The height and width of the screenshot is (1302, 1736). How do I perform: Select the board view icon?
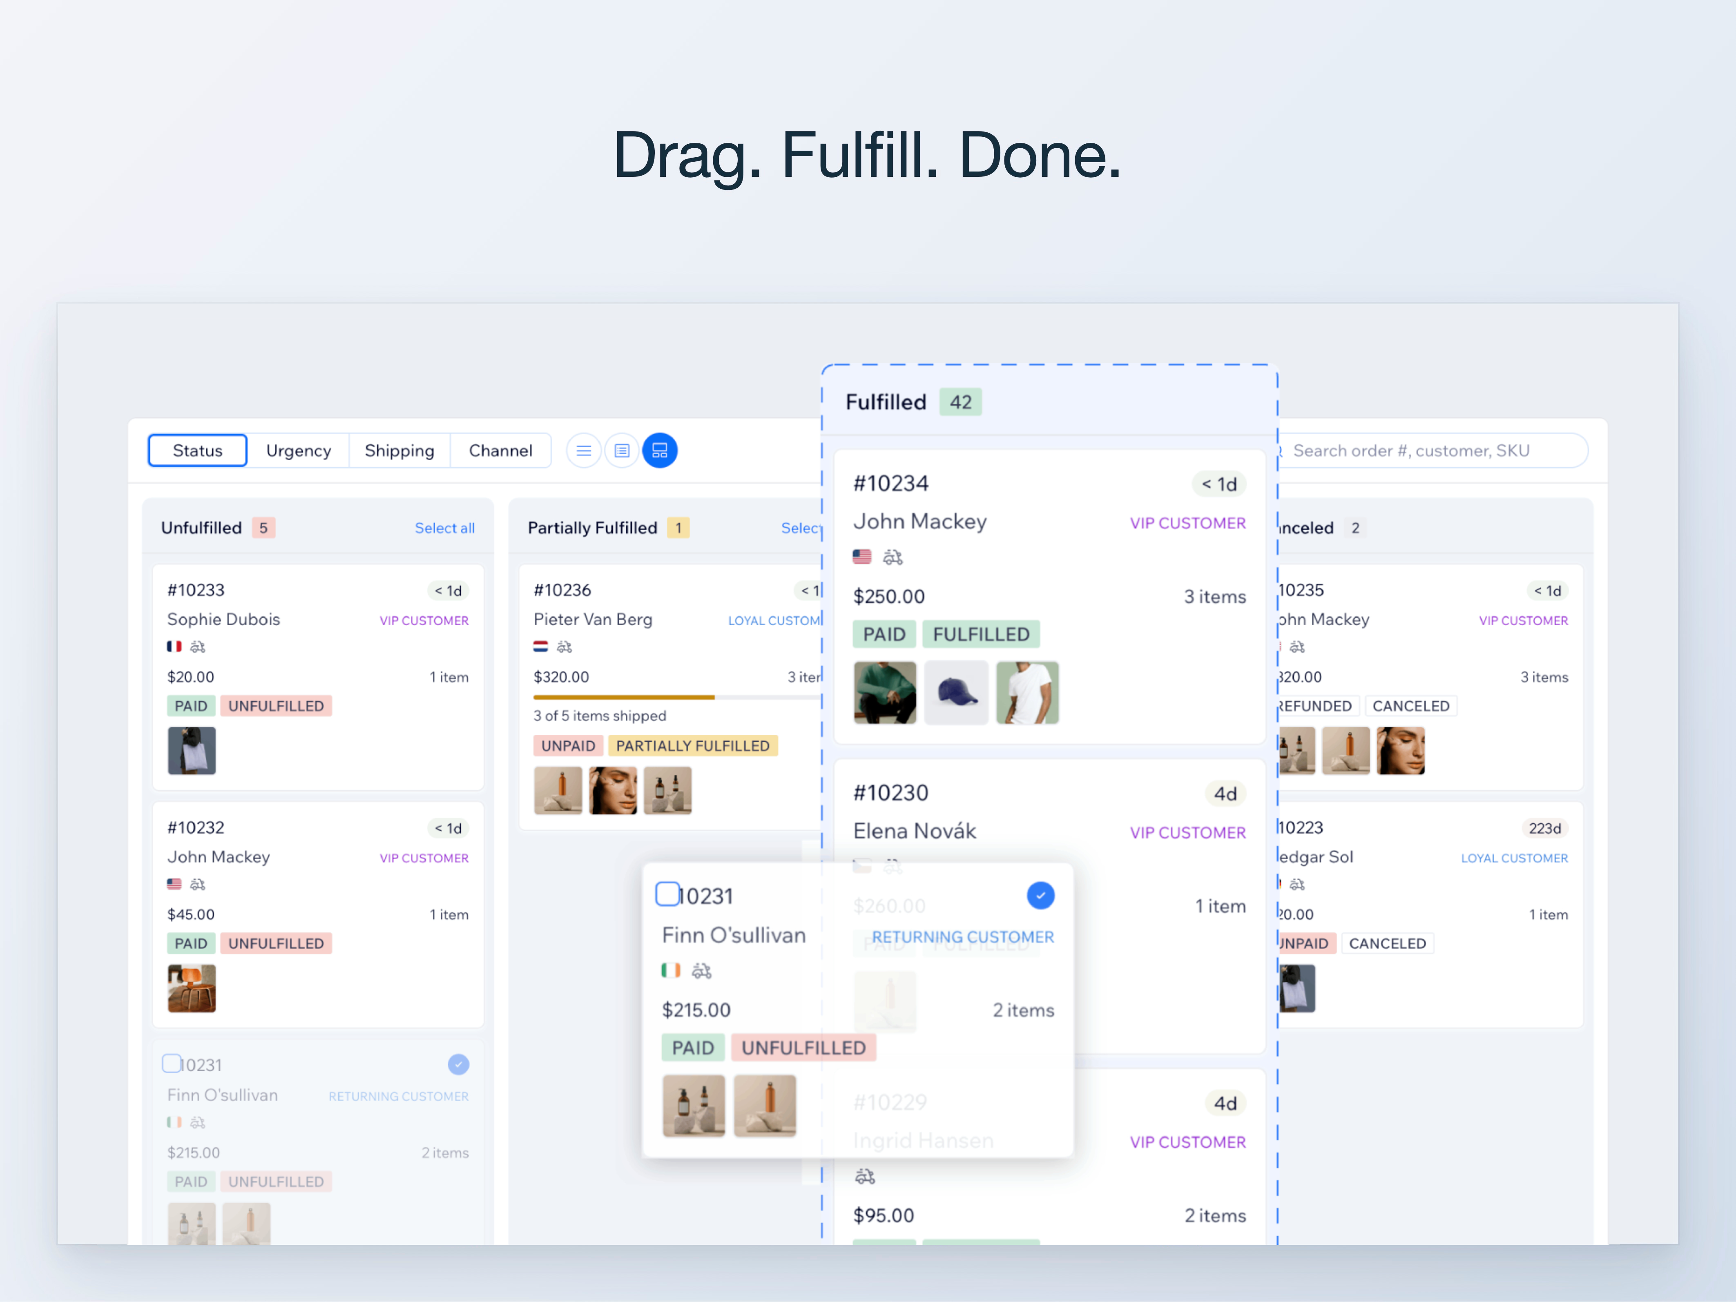tap(660, 450)
